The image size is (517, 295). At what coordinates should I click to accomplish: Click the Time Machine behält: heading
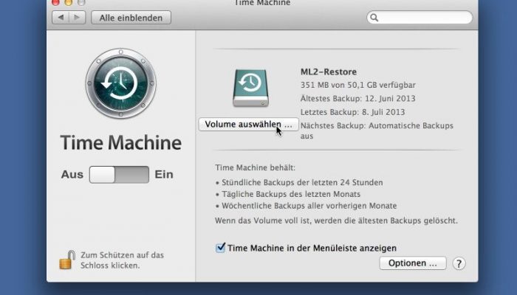tap(256, 167)
